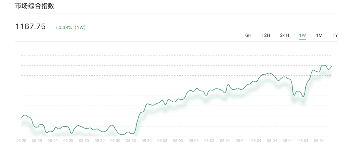Show the 24H time range

[x=284, y=35]
